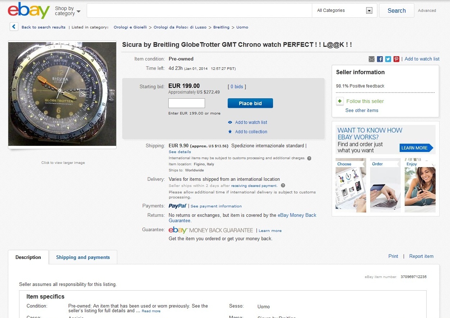Image resolution: width=450 pixels, height=318 pixels.
Task: Click the bid amount input field
Action: point(187,103)
